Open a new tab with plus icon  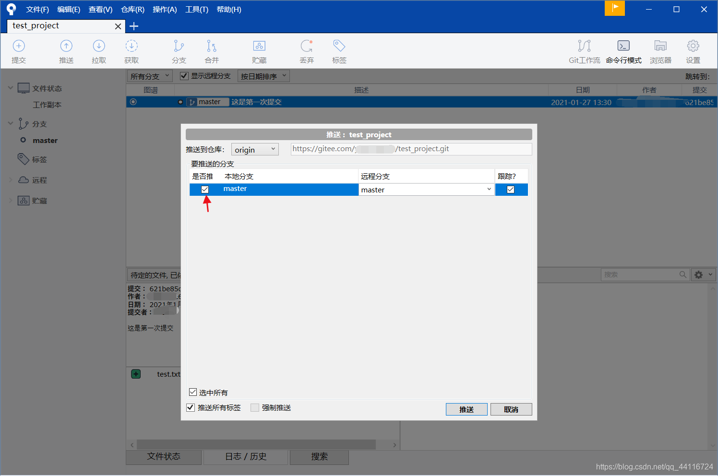(134, 26)
